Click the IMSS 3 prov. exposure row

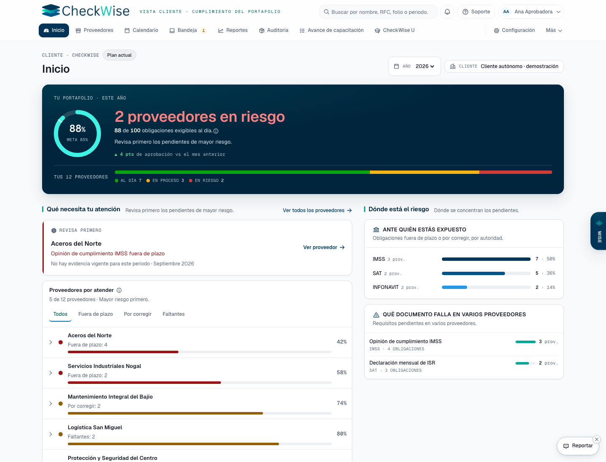[x=464, y=259]
